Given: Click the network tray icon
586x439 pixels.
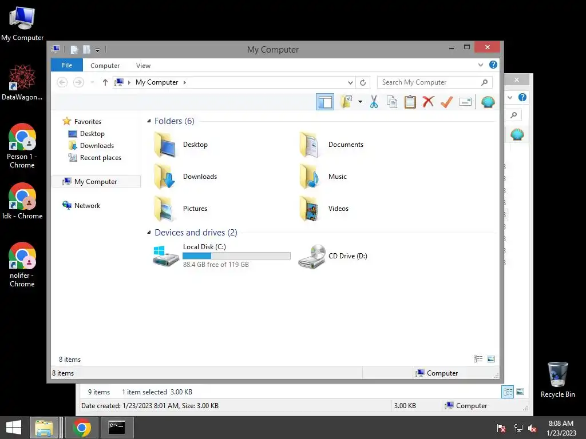Looking at the screenshot, I should [518, 428].
